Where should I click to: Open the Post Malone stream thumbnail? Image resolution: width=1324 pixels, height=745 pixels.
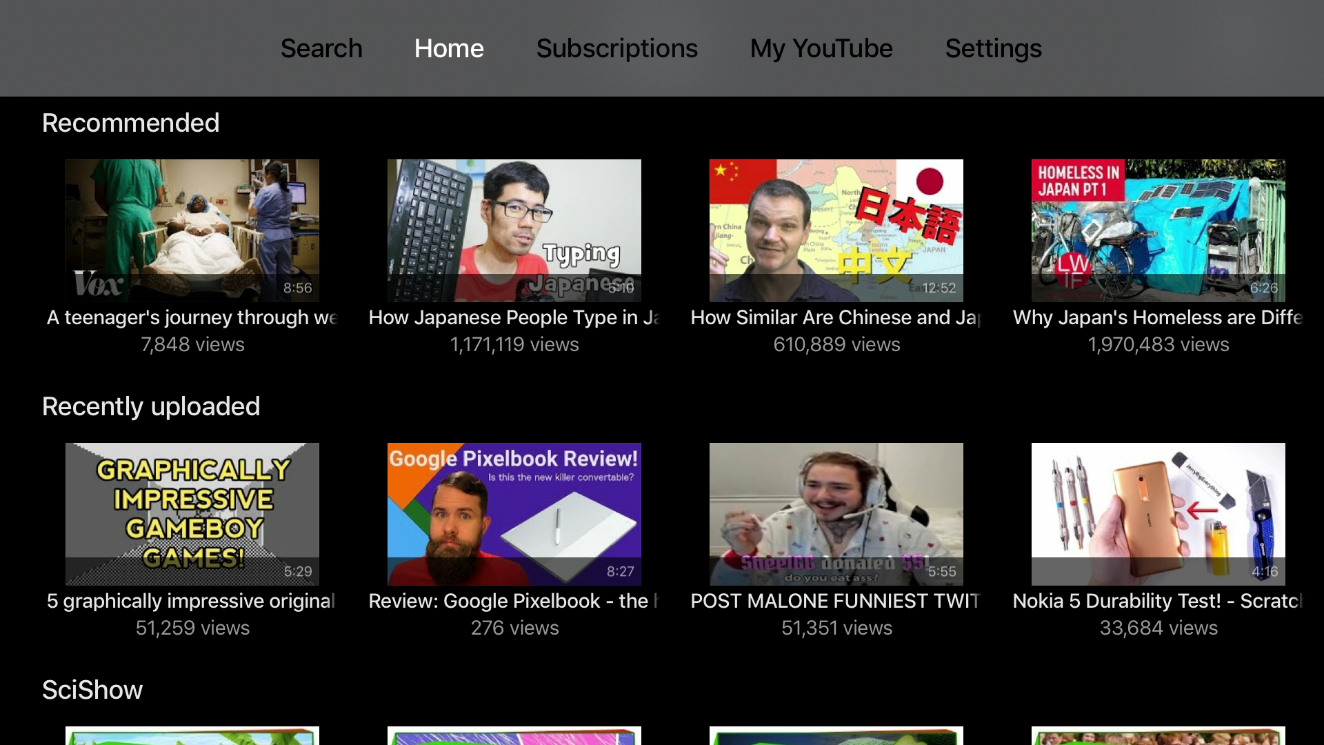[x=836, y=514]
